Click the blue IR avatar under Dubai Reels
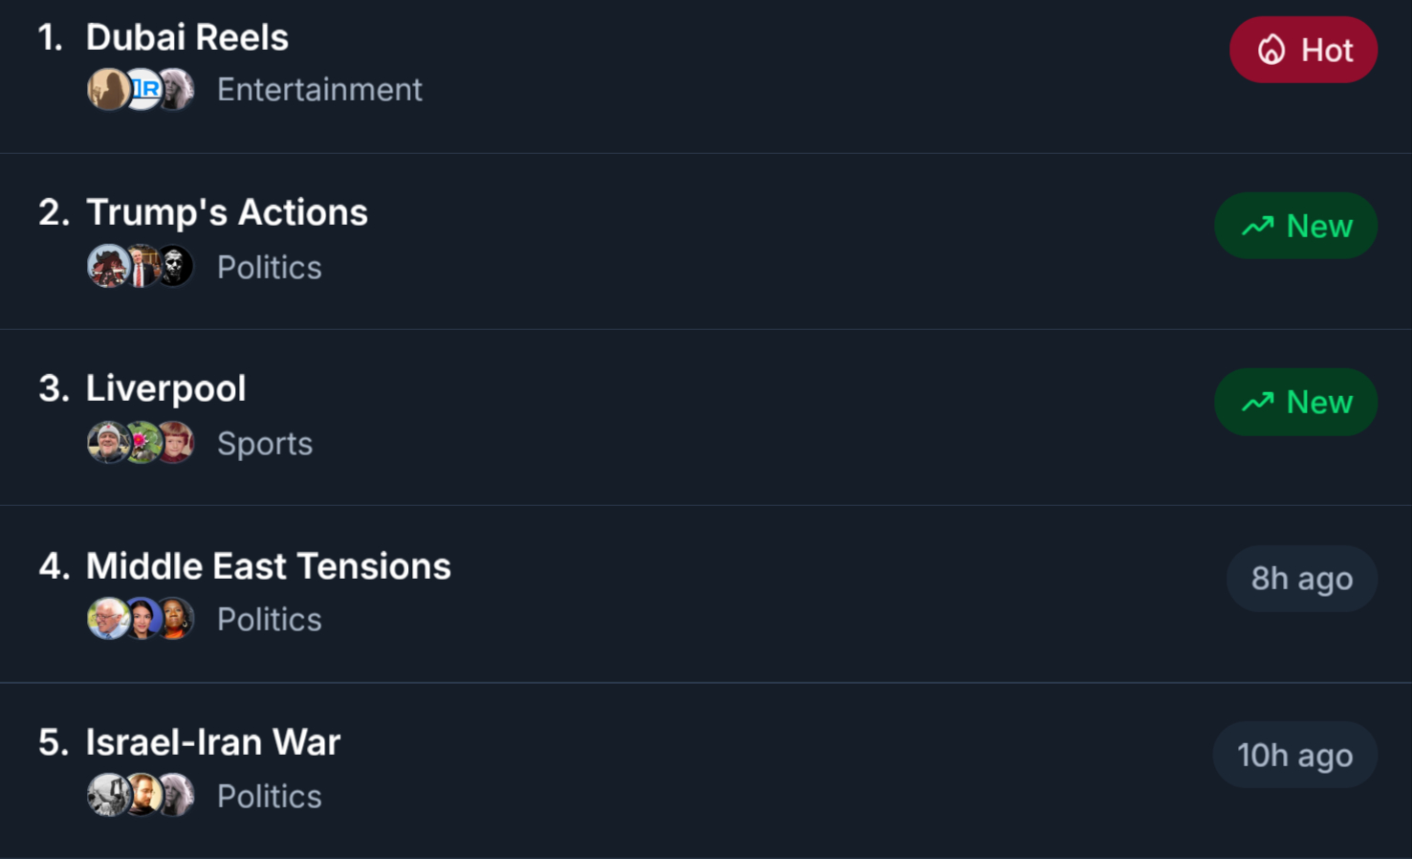Image resolution: width=1412 pixels, height=859 pixels. click(144, 90)
